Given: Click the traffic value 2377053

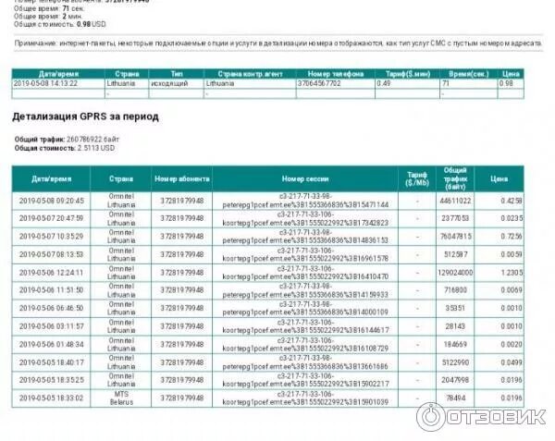Looking at the screenshot, I should click(455, 218).
